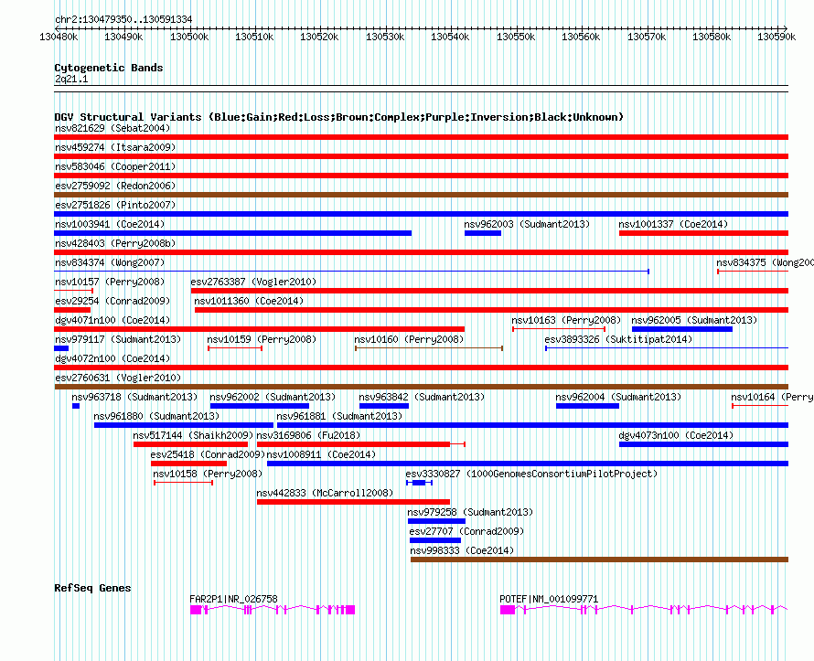Click the nsv10157 (Perry2008) label

tap(110, 282)
